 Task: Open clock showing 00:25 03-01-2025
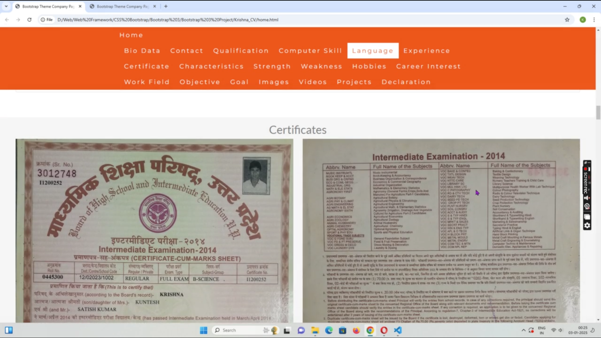pos(578,330)
